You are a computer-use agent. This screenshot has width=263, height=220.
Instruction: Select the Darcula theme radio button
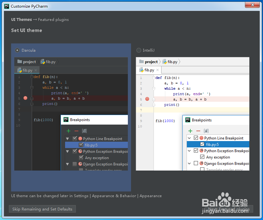[17, 50]
